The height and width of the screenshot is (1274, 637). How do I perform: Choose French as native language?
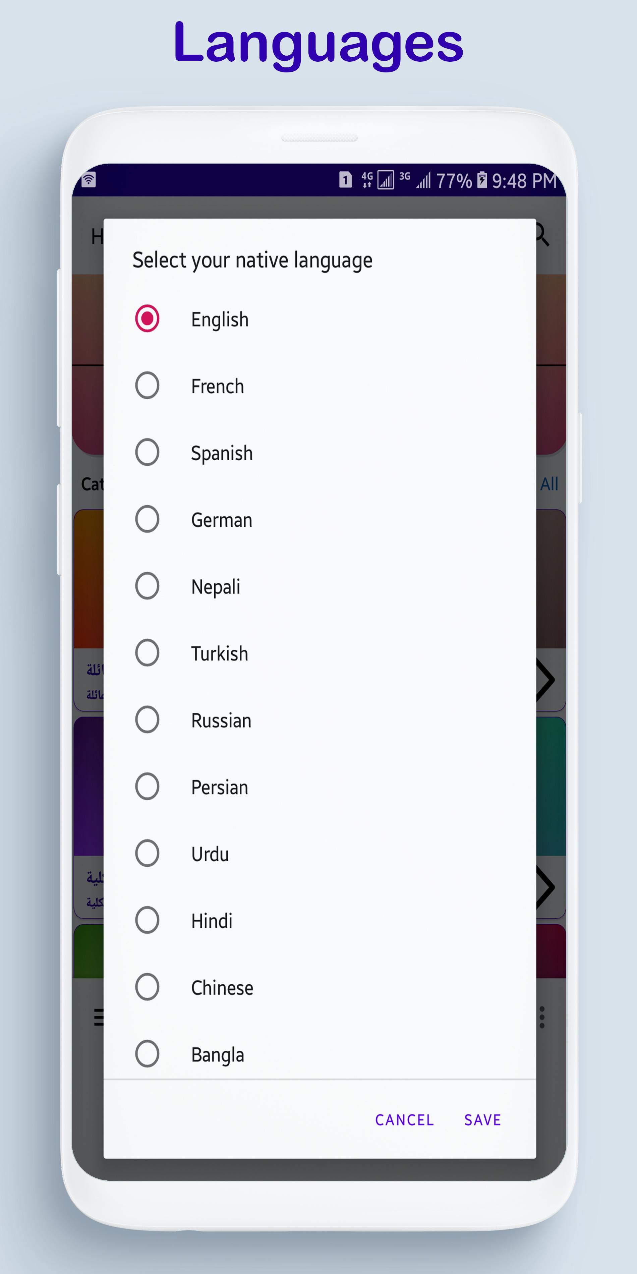(148, 386)
